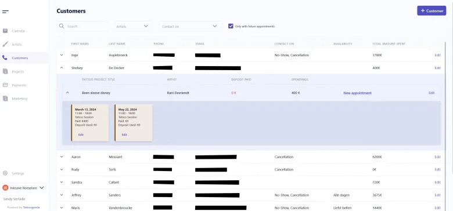Image resolution: width=453 pixels, height=211 pixels.
Task: Click the Projects icon in the sidebar
Action: (5, 71)
